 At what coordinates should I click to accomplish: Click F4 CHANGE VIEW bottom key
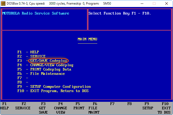pyautogui.click(x=60, y=108)
